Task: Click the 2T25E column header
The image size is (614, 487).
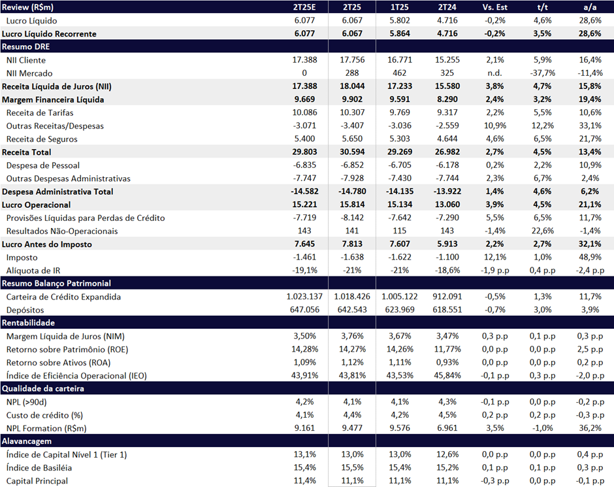Action: pos(304,7)
